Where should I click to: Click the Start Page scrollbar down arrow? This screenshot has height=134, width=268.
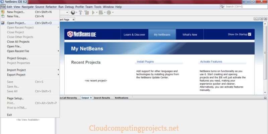point(265,93)
